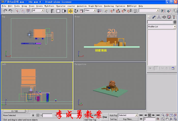Click the Named Selection Sets editor icon
The image size is (178, 121).
coord(136,11)
